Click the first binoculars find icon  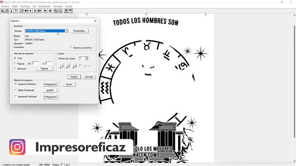click(x=66, y=11)
